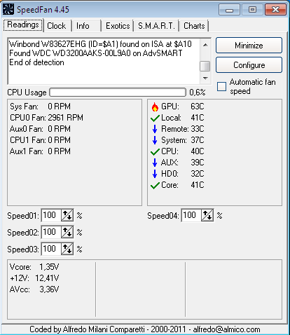Click the Minimize button in the panel

(x=249, y=45)
